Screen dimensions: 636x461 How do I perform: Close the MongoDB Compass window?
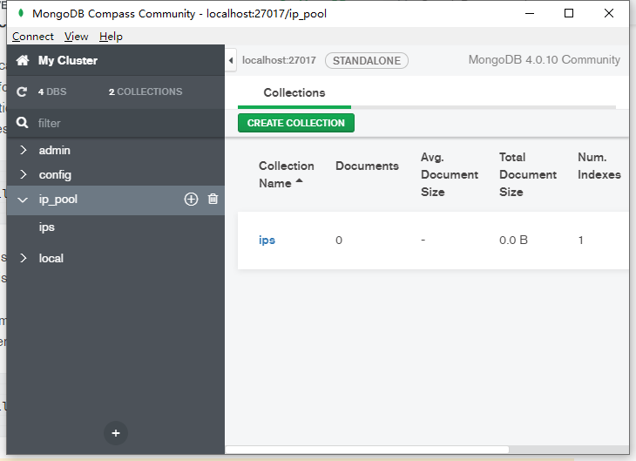click(x=608, y=13)
